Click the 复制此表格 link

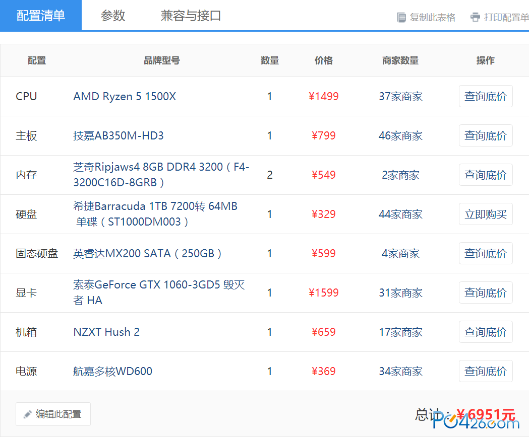pos(432,17)
